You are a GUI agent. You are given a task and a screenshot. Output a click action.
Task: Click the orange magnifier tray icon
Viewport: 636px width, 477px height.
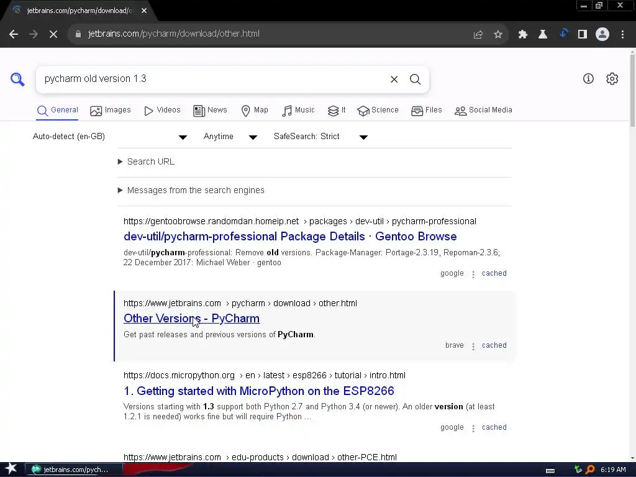pos(590,470)
